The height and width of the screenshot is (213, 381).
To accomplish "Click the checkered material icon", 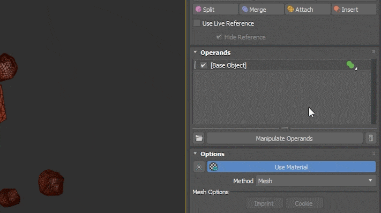I will tap(213, 167).
